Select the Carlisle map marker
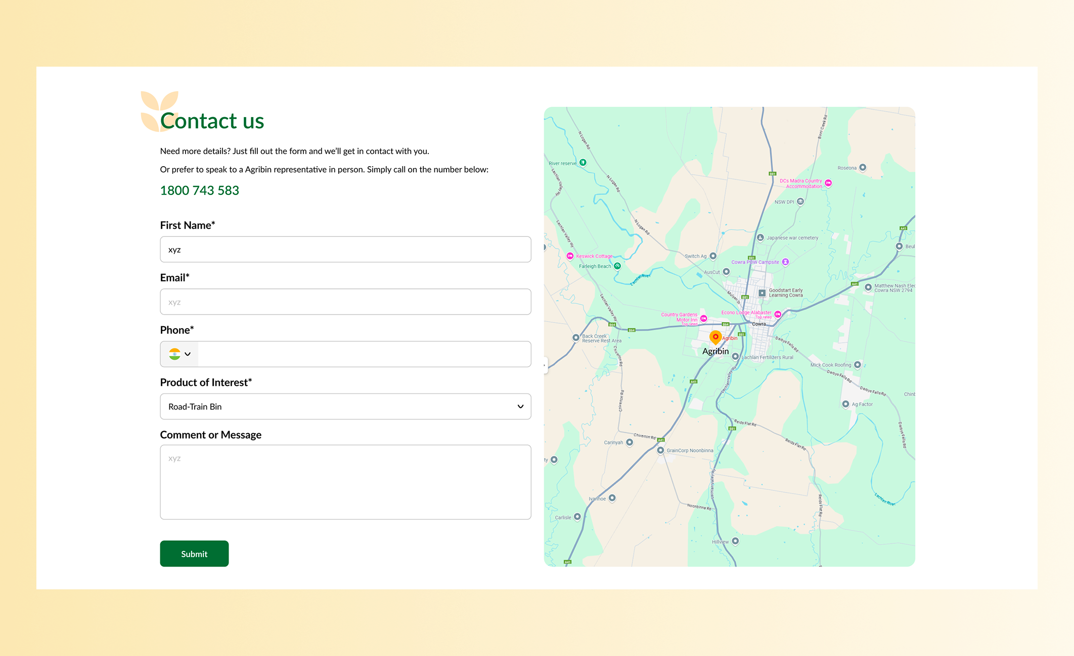Screen dimensions: 1074x656 point(577,517)
